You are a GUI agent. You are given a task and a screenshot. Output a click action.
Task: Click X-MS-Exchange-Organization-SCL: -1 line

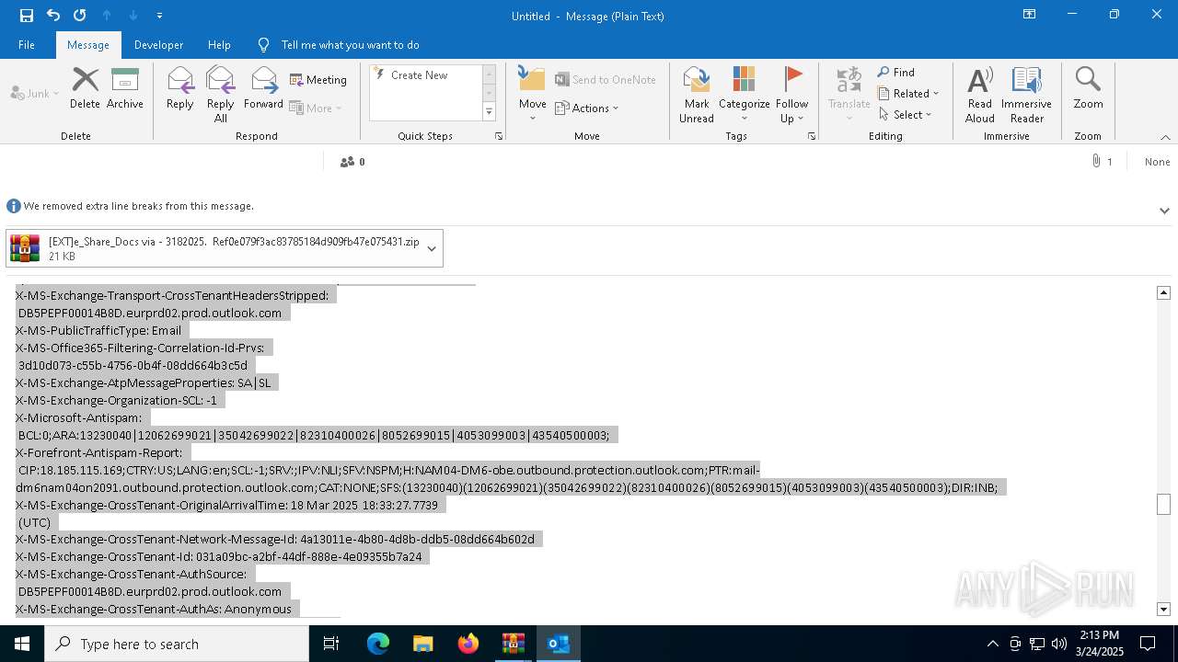(x=117, y=400)
